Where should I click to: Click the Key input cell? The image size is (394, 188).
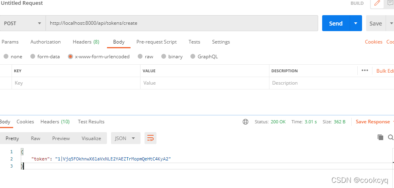click(x=76, y=83)
